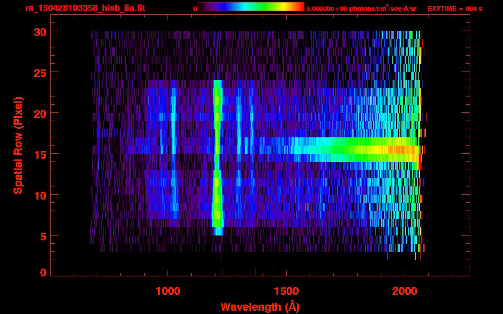Click the 1000 wavelength tick label
This screenshot has width=503, height=314.
168,291
